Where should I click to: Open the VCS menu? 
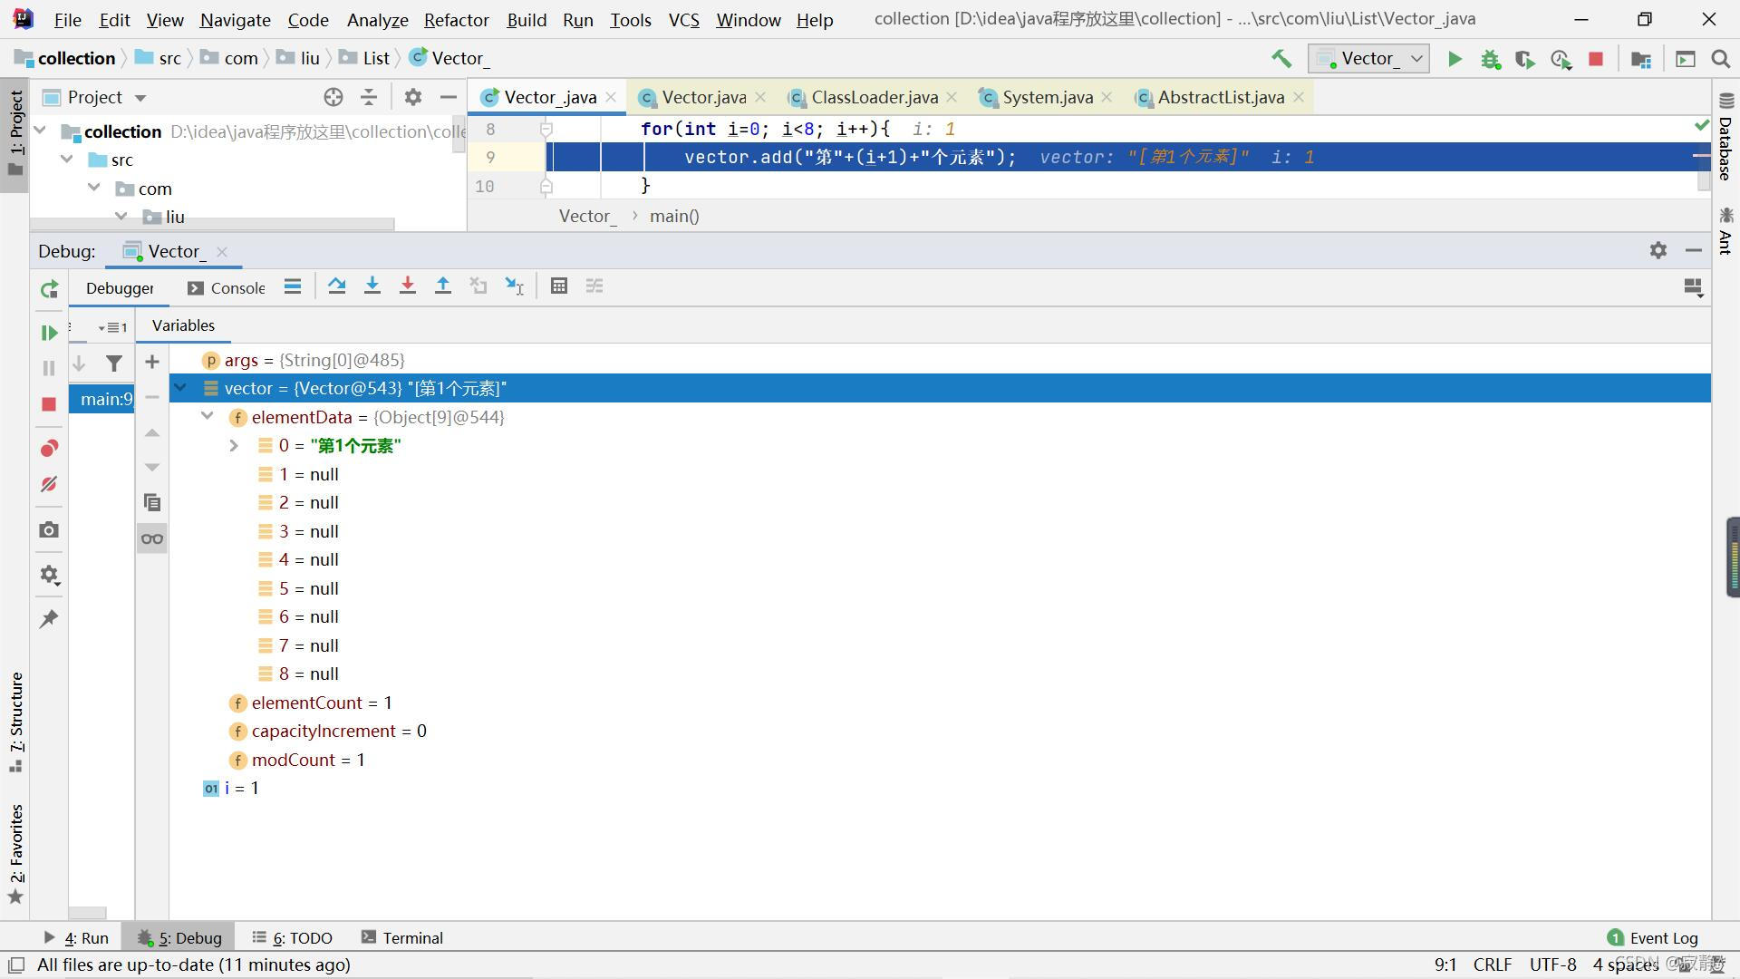pos(684,20)
